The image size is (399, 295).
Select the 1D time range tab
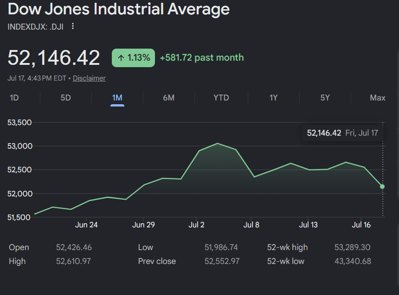(14, 98)
